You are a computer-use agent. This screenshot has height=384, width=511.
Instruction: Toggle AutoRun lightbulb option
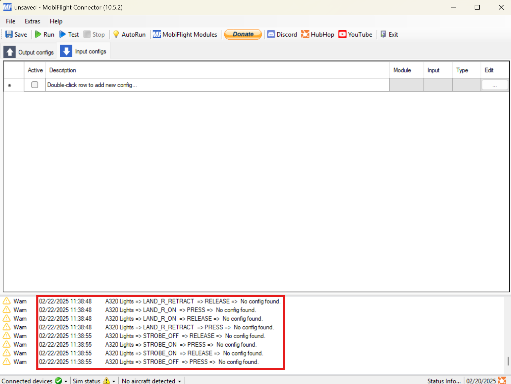pyautogui.click(x=129, y=34)
